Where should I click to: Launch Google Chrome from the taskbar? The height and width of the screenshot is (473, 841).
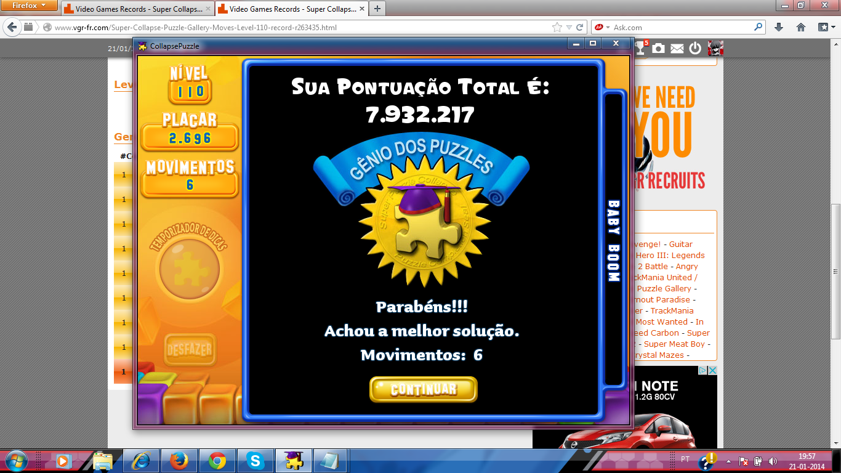217,460
